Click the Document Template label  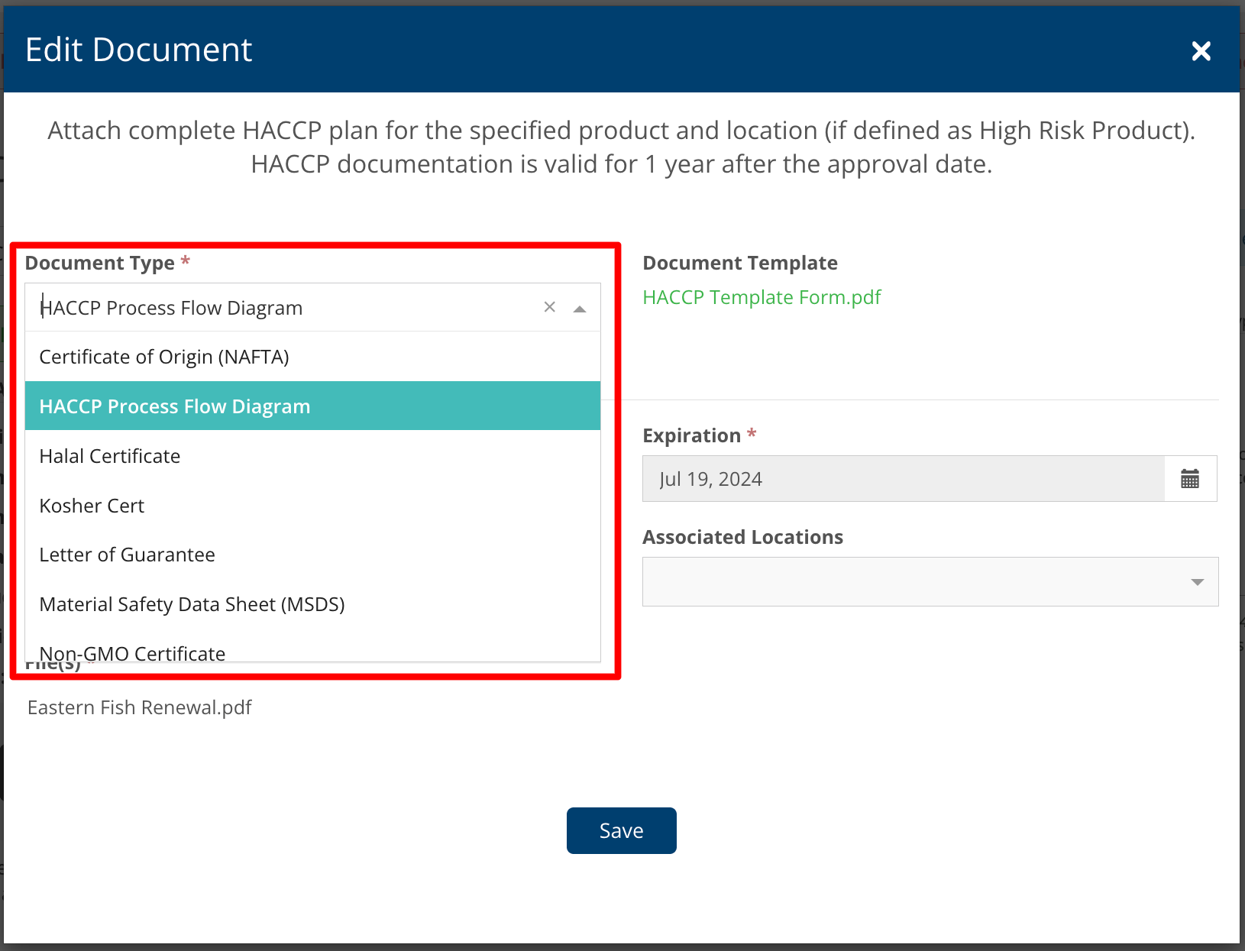point(739,263)
